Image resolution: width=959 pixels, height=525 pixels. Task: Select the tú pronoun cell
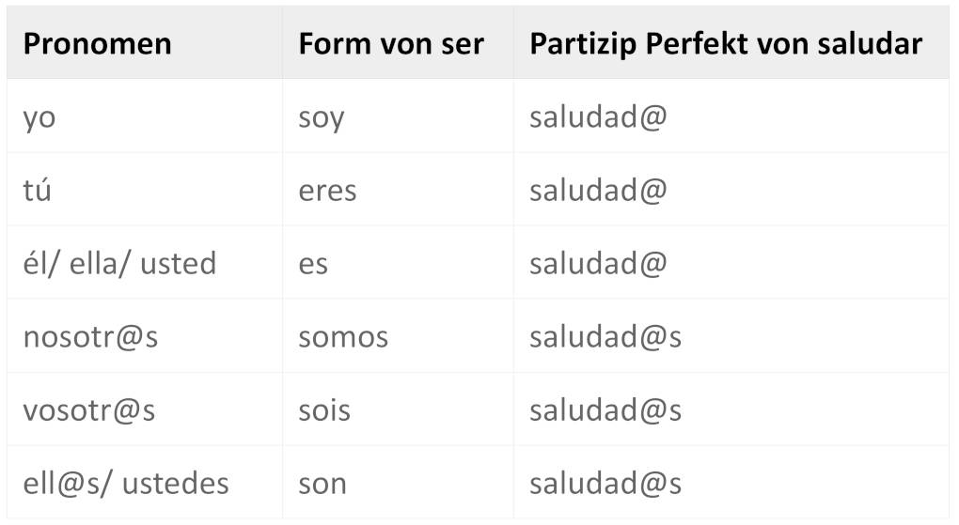38,191
